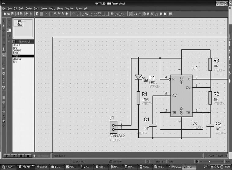The height and width of the screenshot is (170, 232).
Task: Select BIDIR in the terminals list
Action: coord(23,53)
